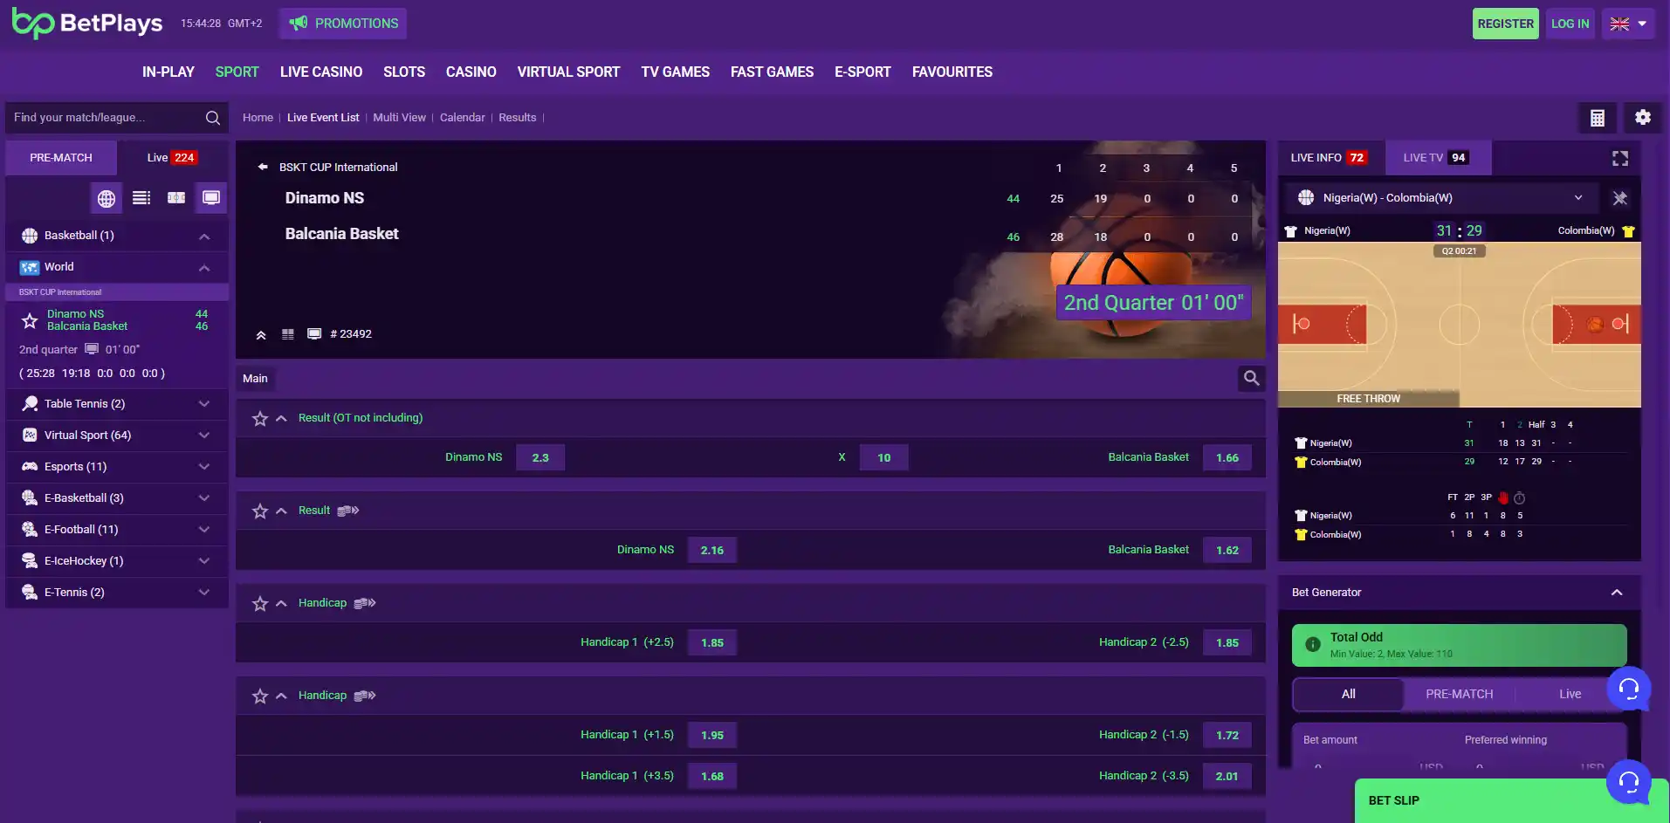Unpin the Nigeria(W) - Colombia(W) live widget
Screen dimensions: 1670x823
(1620, 198)
